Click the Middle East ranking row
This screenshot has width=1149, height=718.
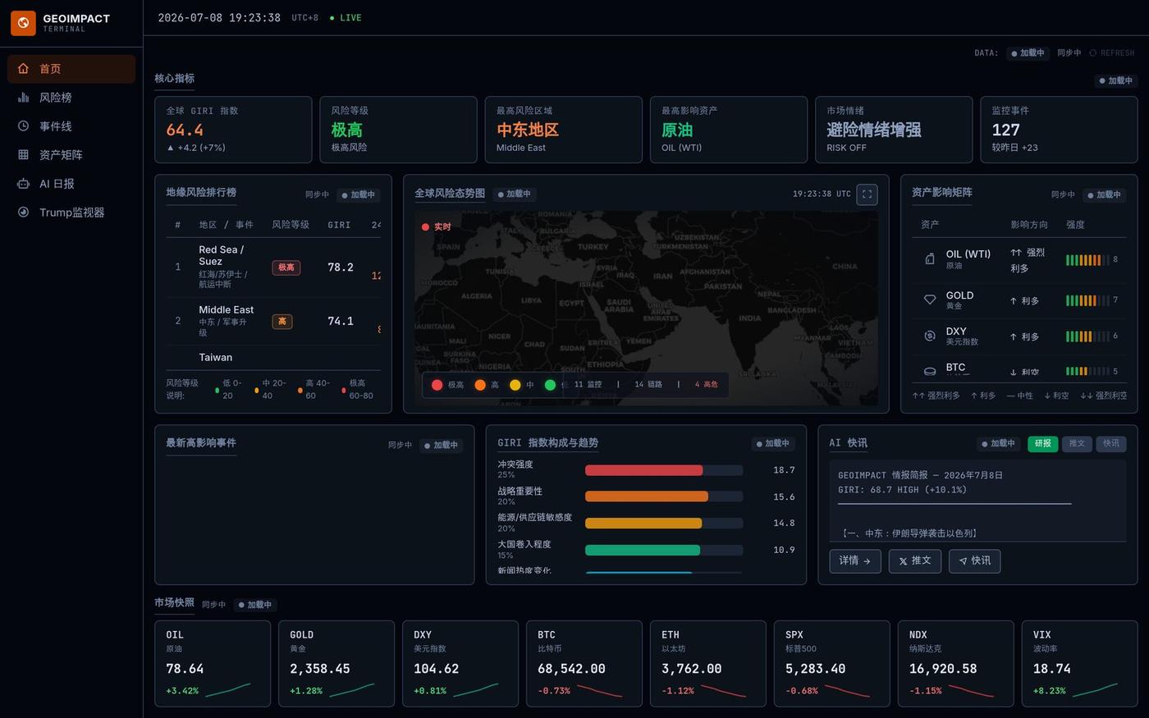[273, 321]
